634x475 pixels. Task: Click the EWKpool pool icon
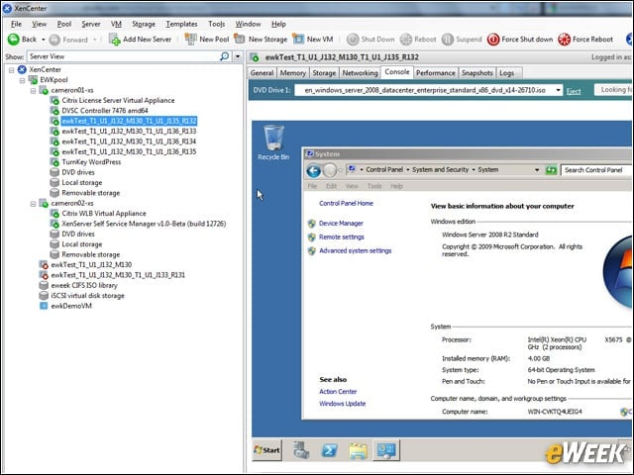pyautogui.click(x=33, y=80)
